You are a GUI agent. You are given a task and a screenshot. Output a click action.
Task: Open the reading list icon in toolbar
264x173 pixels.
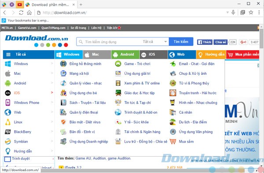click(x=242, y=12)
